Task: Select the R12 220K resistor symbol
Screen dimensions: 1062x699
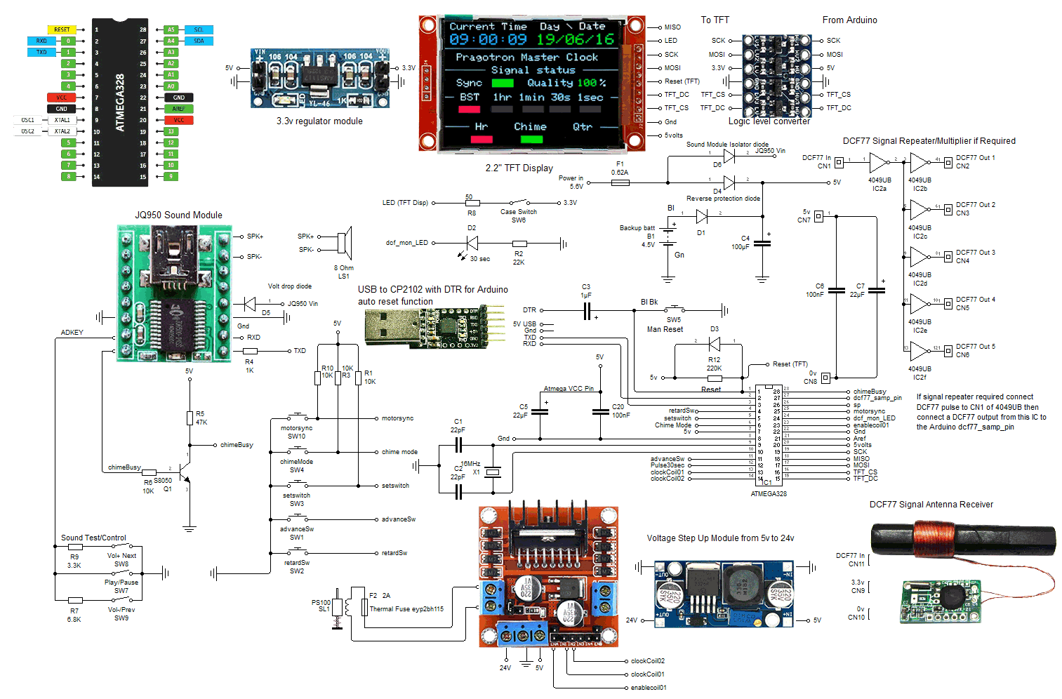Action: point(715,378)
